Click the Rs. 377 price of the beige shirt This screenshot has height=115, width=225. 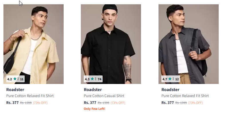tap(13, 102)
